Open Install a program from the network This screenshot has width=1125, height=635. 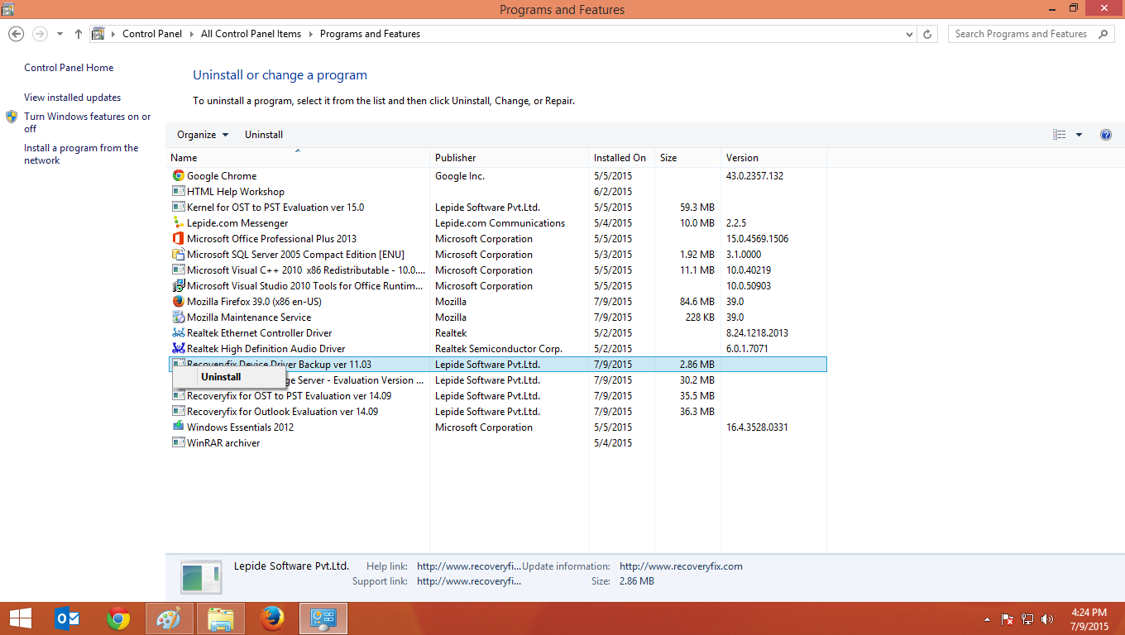(81, 154)
